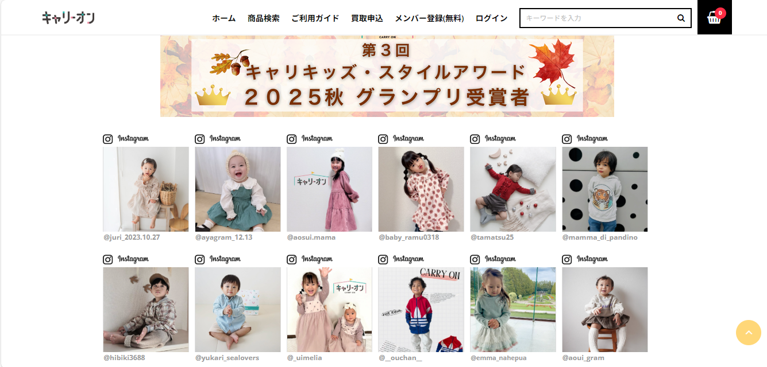Open 商品検索 in the navigation
The width and height of the screenshot is (767, 367).
coord(264,18)
